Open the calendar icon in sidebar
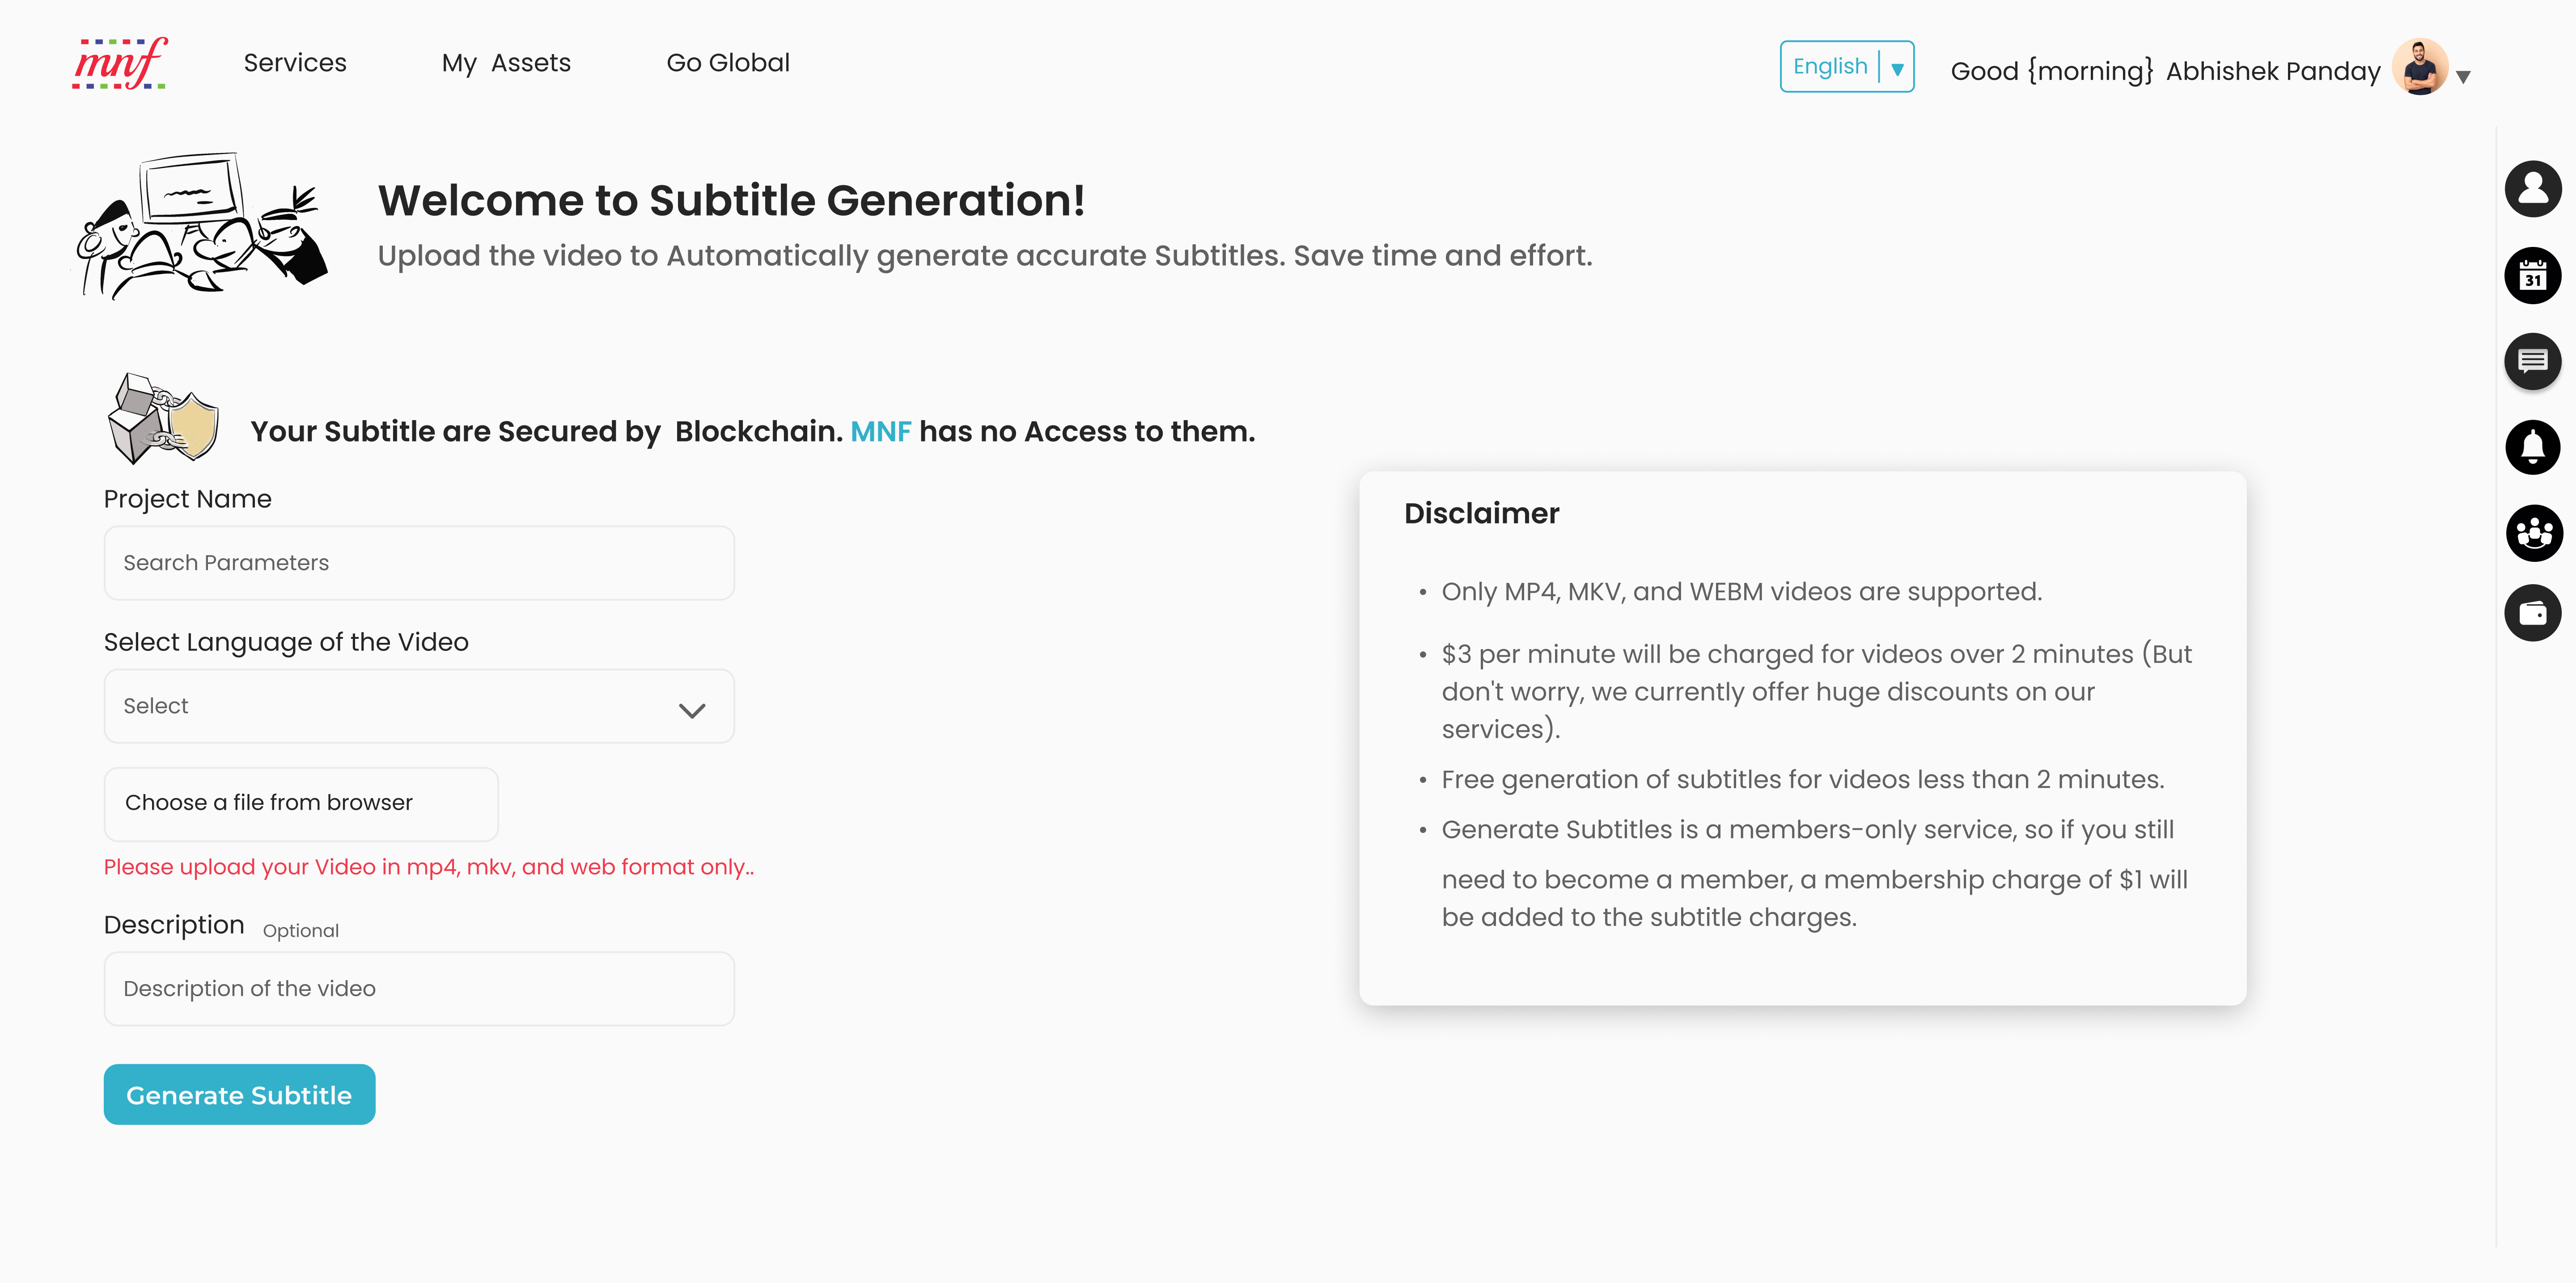Image resolution: width=2576 pixels, height=1283 pixels. click(x=2532, y=275)
